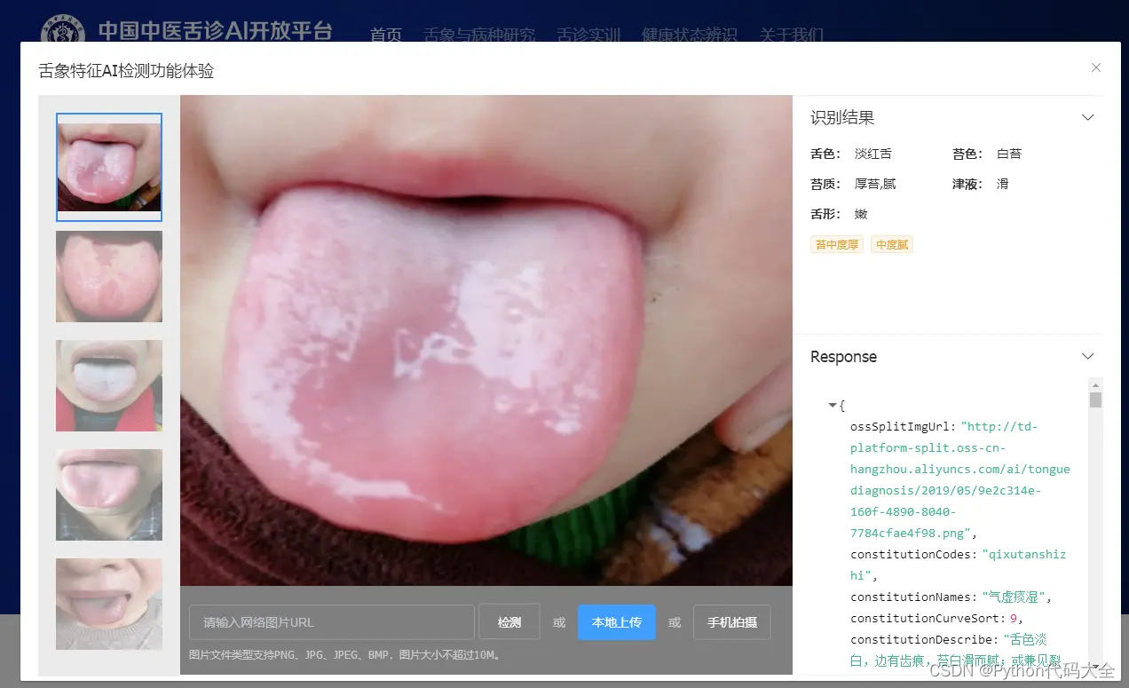Screen dimensions: 1129x688
Task: Collapse the JSON root object triangle
Action: point(833,405)
